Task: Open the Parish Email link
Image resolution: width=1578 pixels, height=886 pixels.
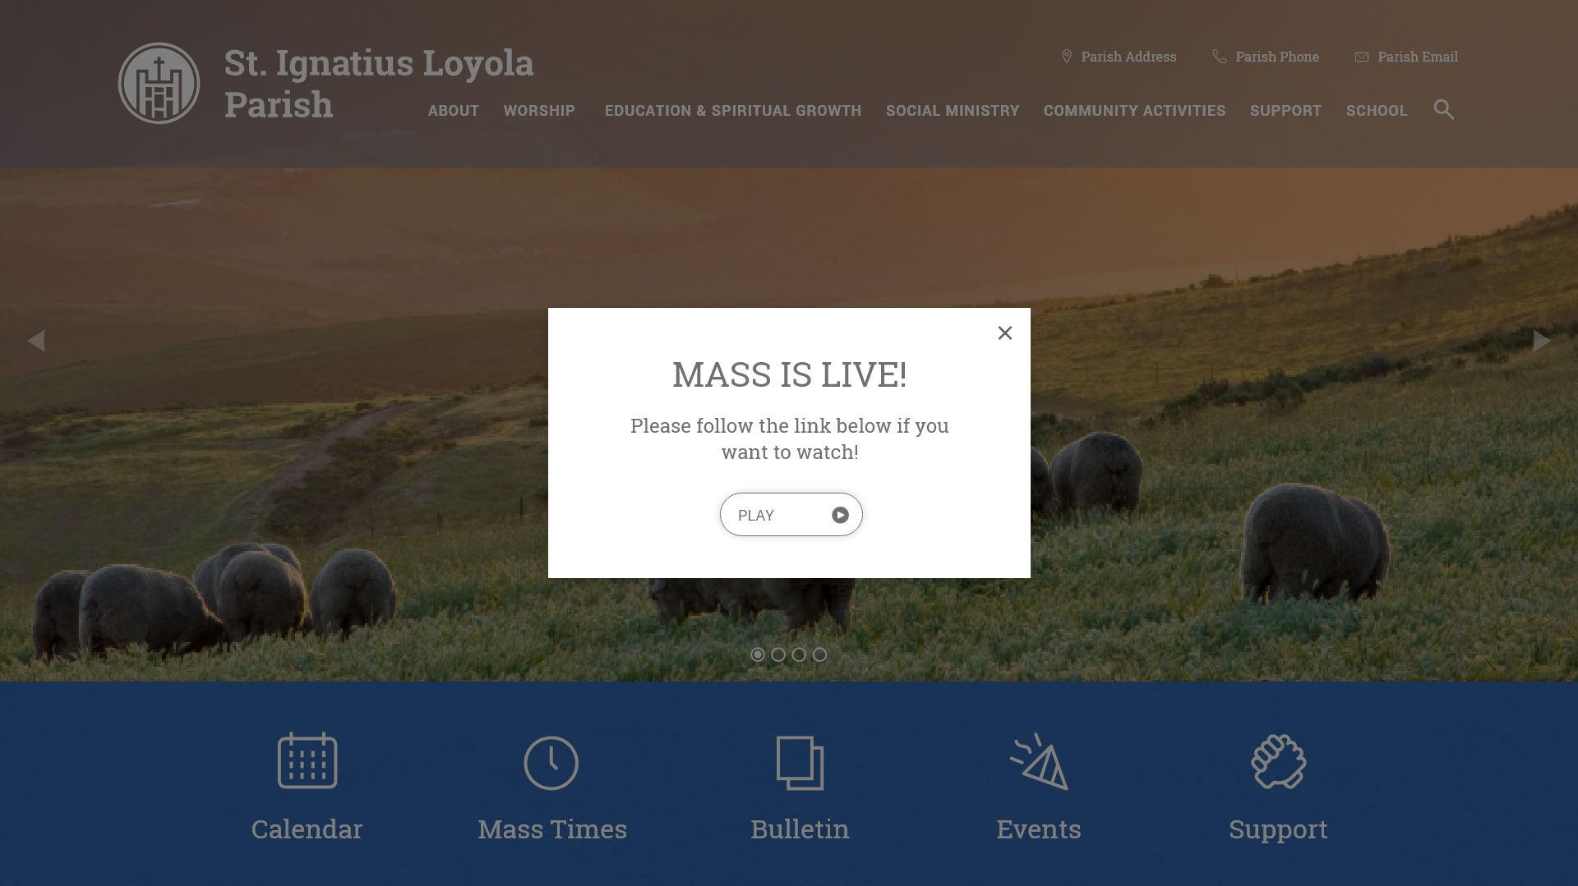Action: click(x=1406, y=57)
